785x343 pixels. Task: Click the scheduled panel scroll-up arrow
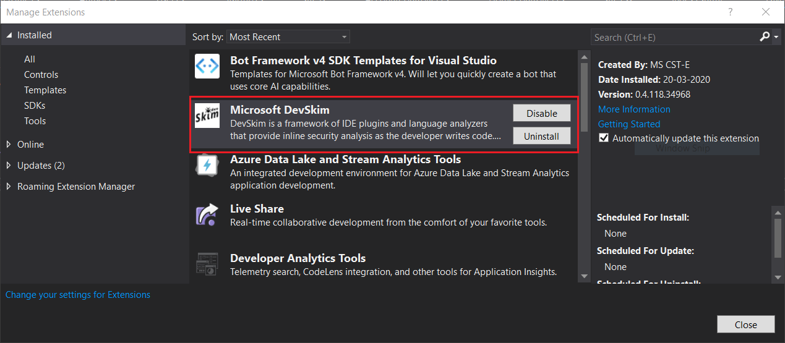[x=778, y=212]
